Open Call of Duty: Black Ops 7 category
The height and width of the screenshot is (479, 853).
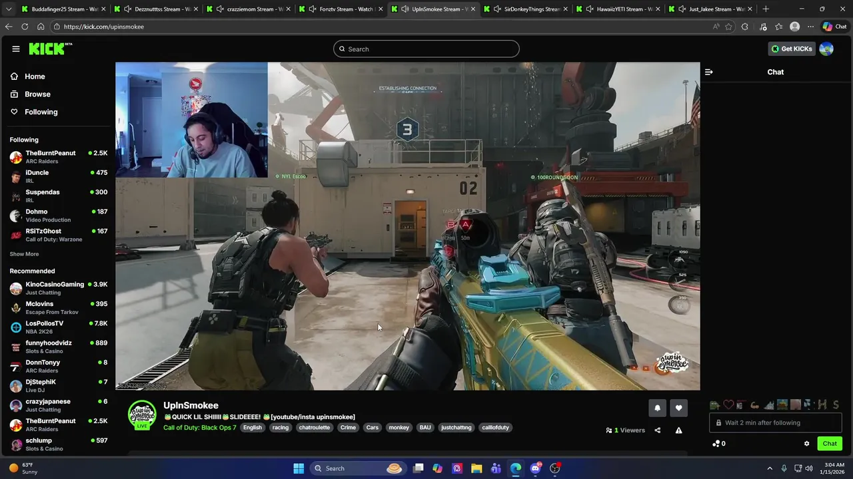[x=200, y=428]
